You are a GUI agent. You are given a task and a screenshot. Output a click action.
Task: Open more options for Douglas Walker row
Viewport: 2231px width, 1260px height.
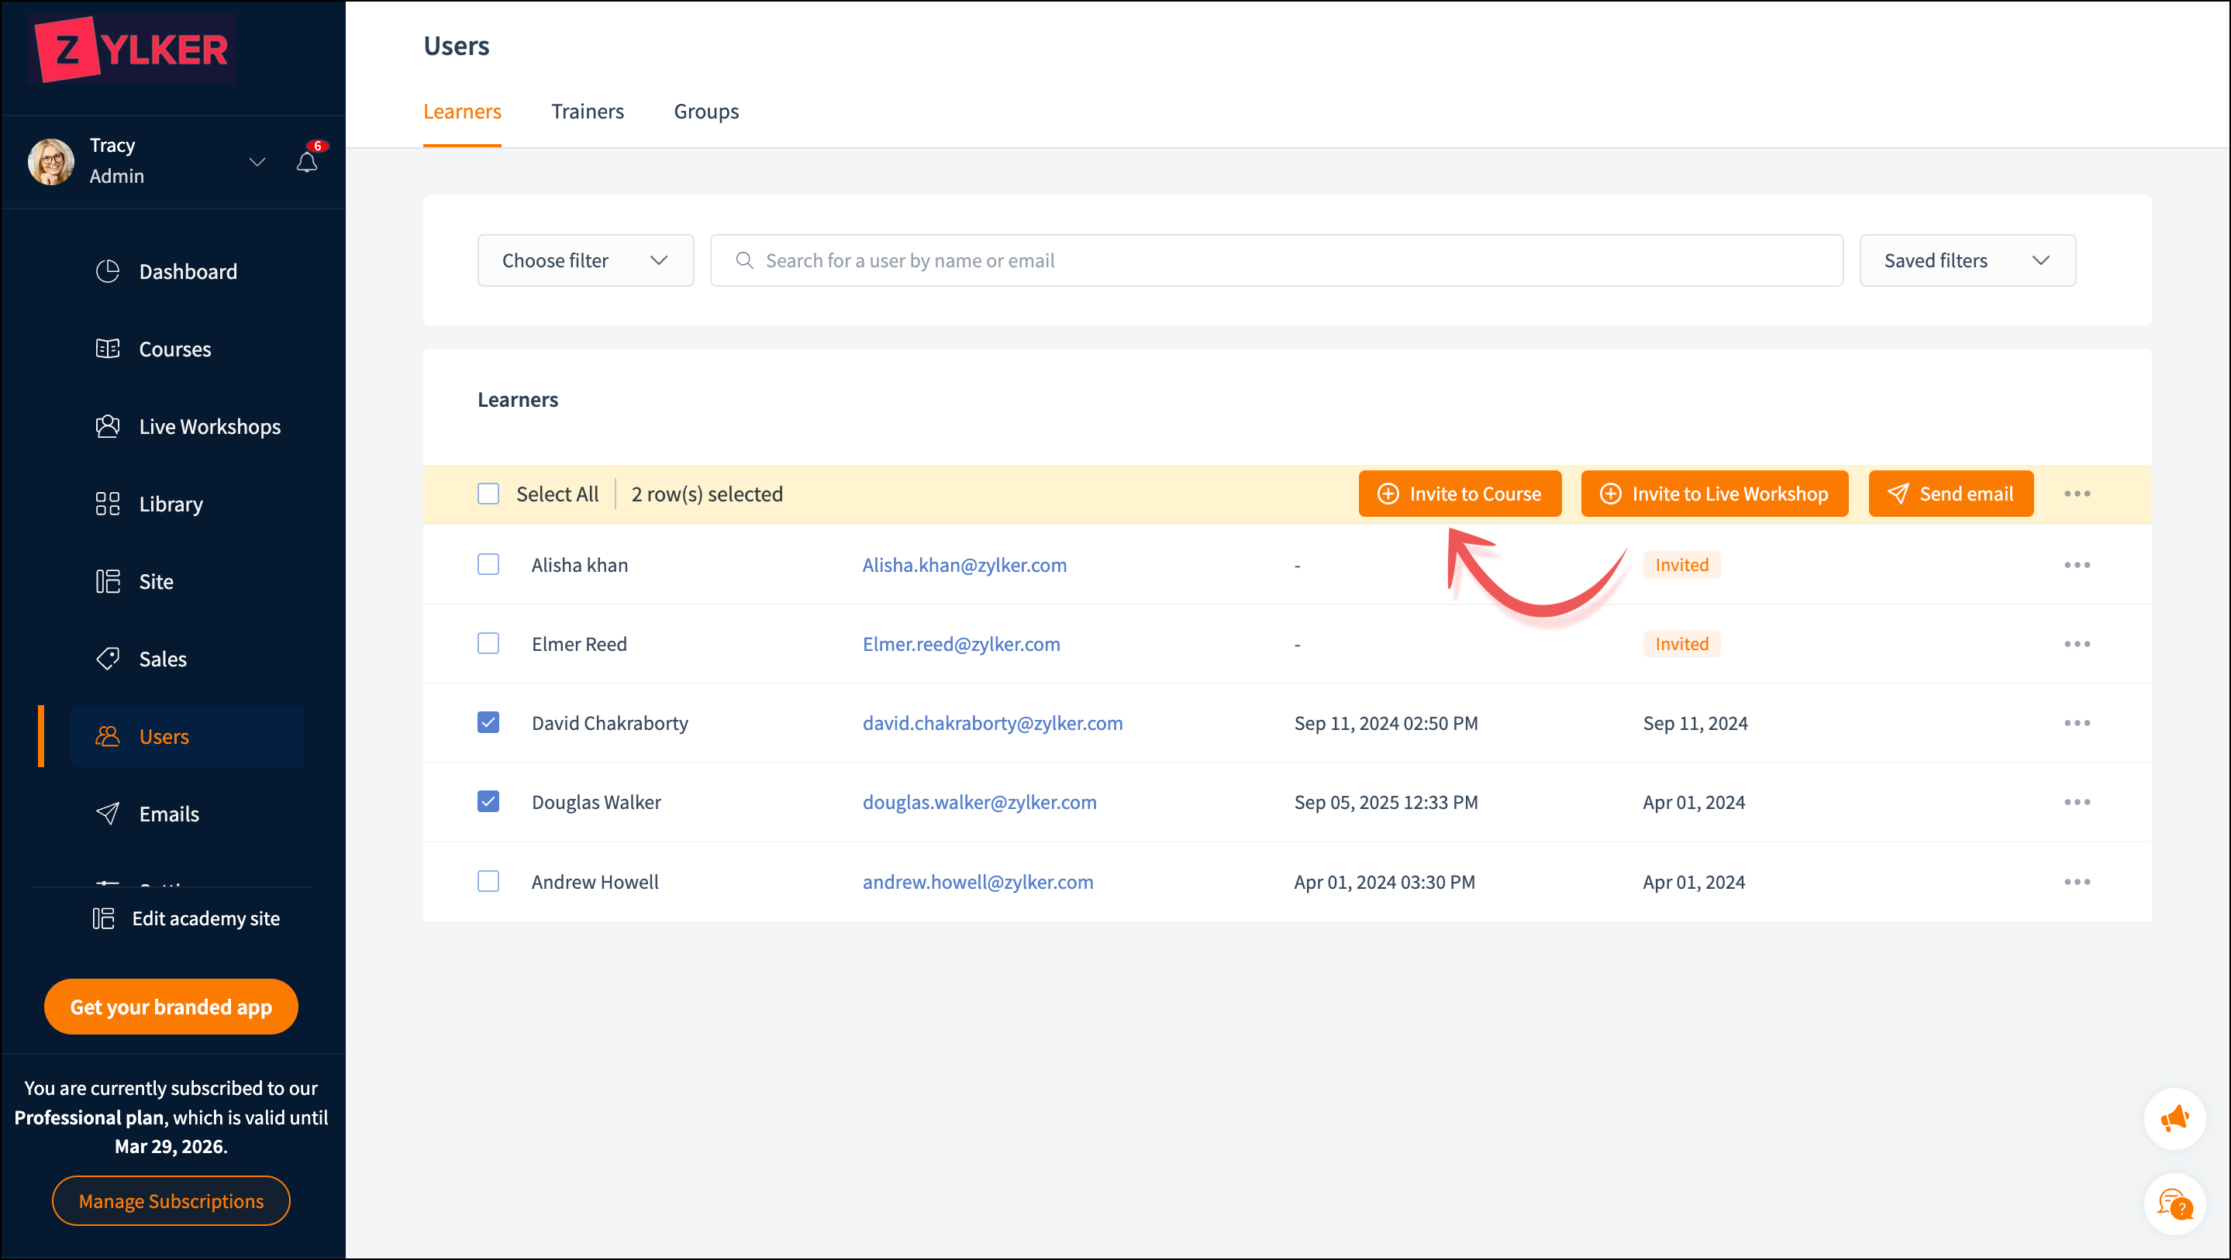pyautogui.click(x=2076, y=802)
